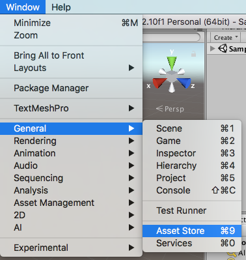
Task: Open the TextMeshPro submenu
Action: [x=71, y=108]
